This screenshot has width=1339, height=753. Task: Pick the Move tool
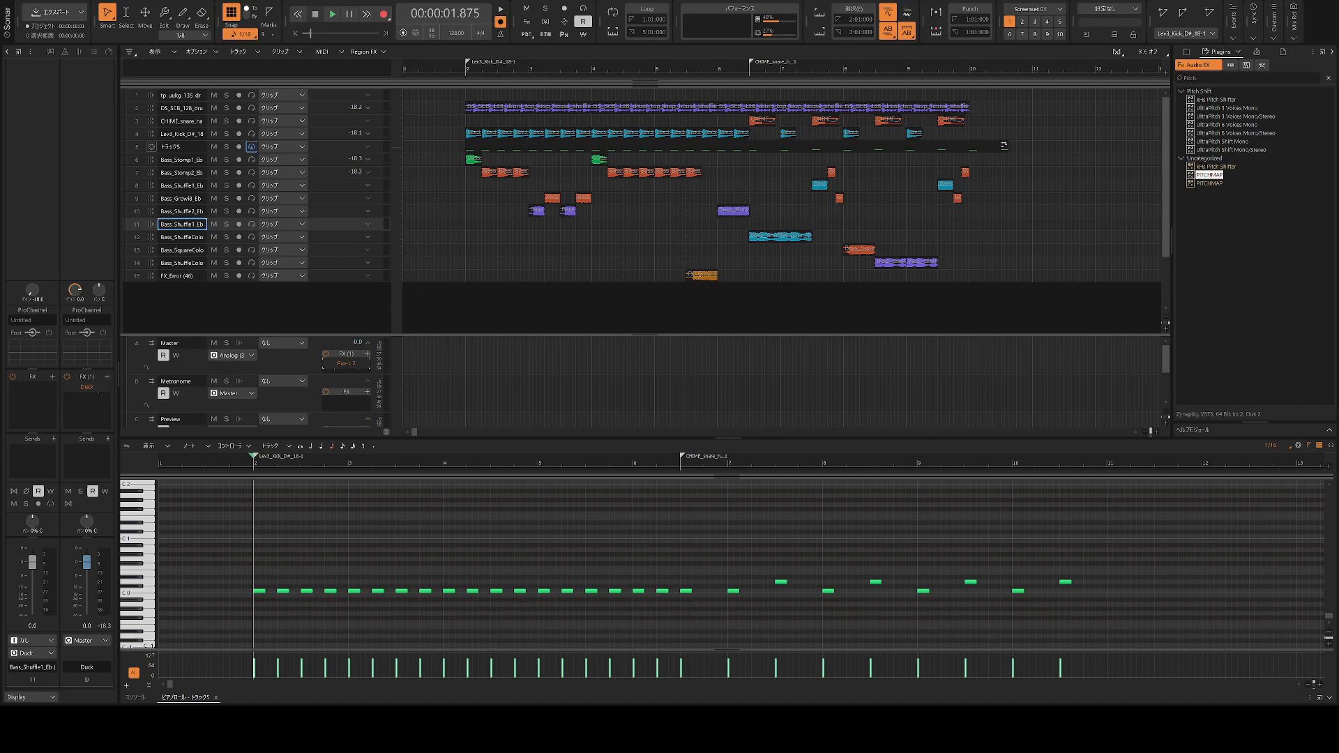coord(145,13)
